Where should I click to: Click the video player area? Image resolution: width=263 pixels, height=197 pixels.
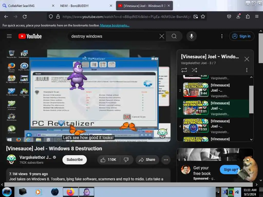pos(88,95)
